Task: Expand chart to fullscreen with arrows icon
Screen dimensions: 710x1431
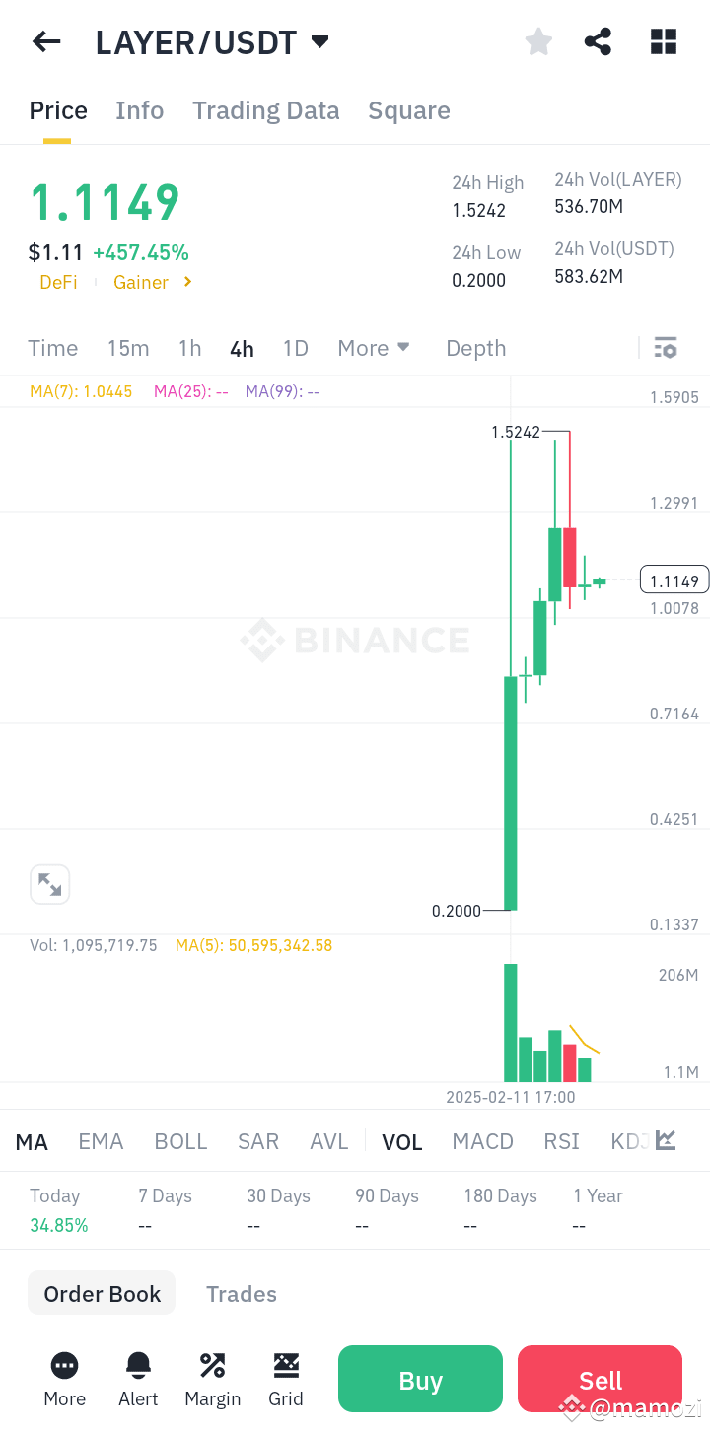Action: coord(50,884)
